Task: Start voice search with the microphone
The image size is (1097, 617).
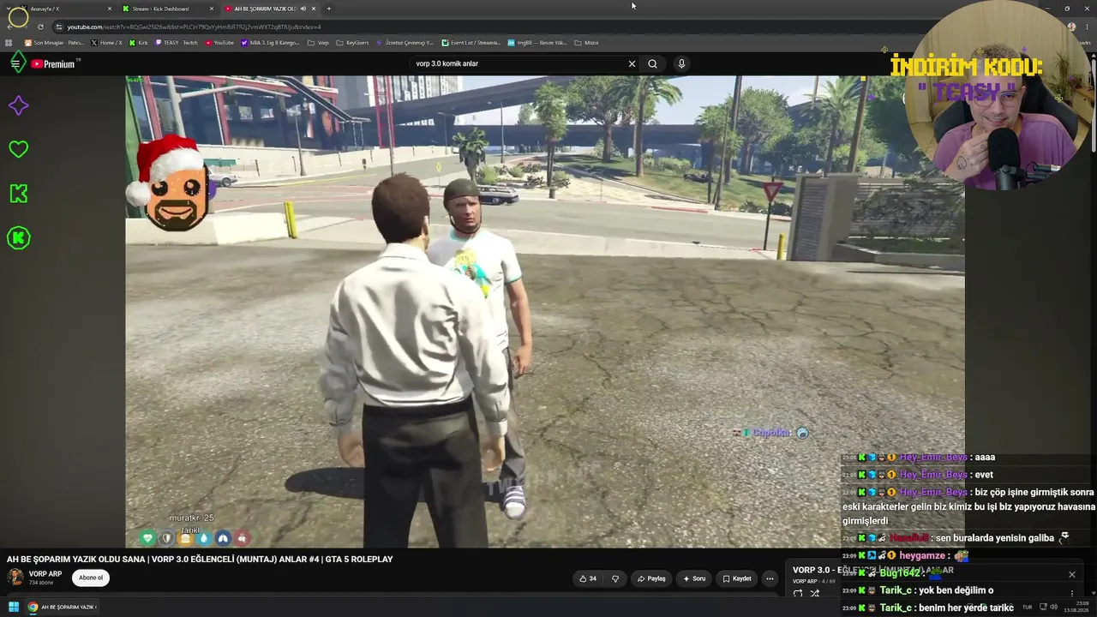Action: pyautogui.click(x=681, y=63)
